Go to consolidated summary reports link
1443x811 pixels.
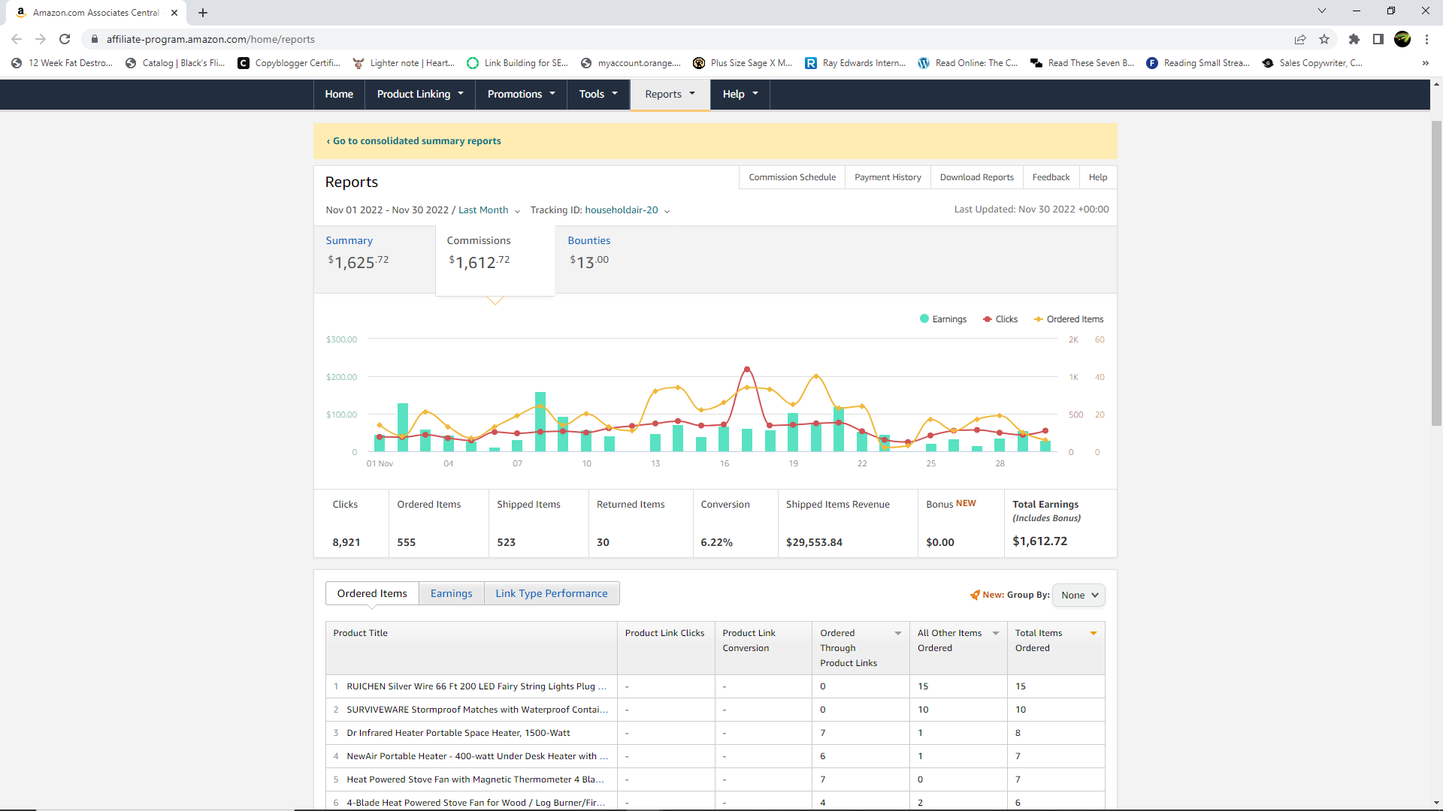point(414,141)
